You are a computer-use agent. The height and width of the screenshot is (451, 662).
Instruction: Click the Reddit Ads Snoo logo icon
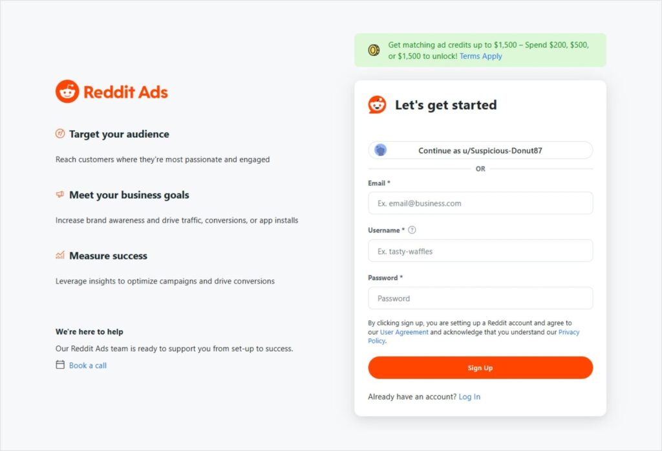(x=67, y=91)
